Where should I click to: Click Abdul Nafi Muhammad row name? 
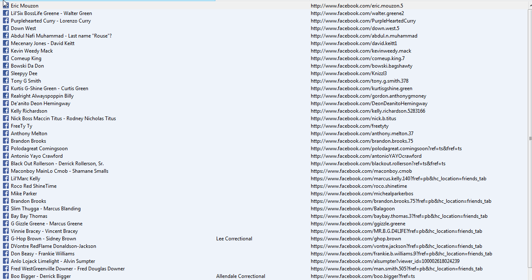coord(61,36)
